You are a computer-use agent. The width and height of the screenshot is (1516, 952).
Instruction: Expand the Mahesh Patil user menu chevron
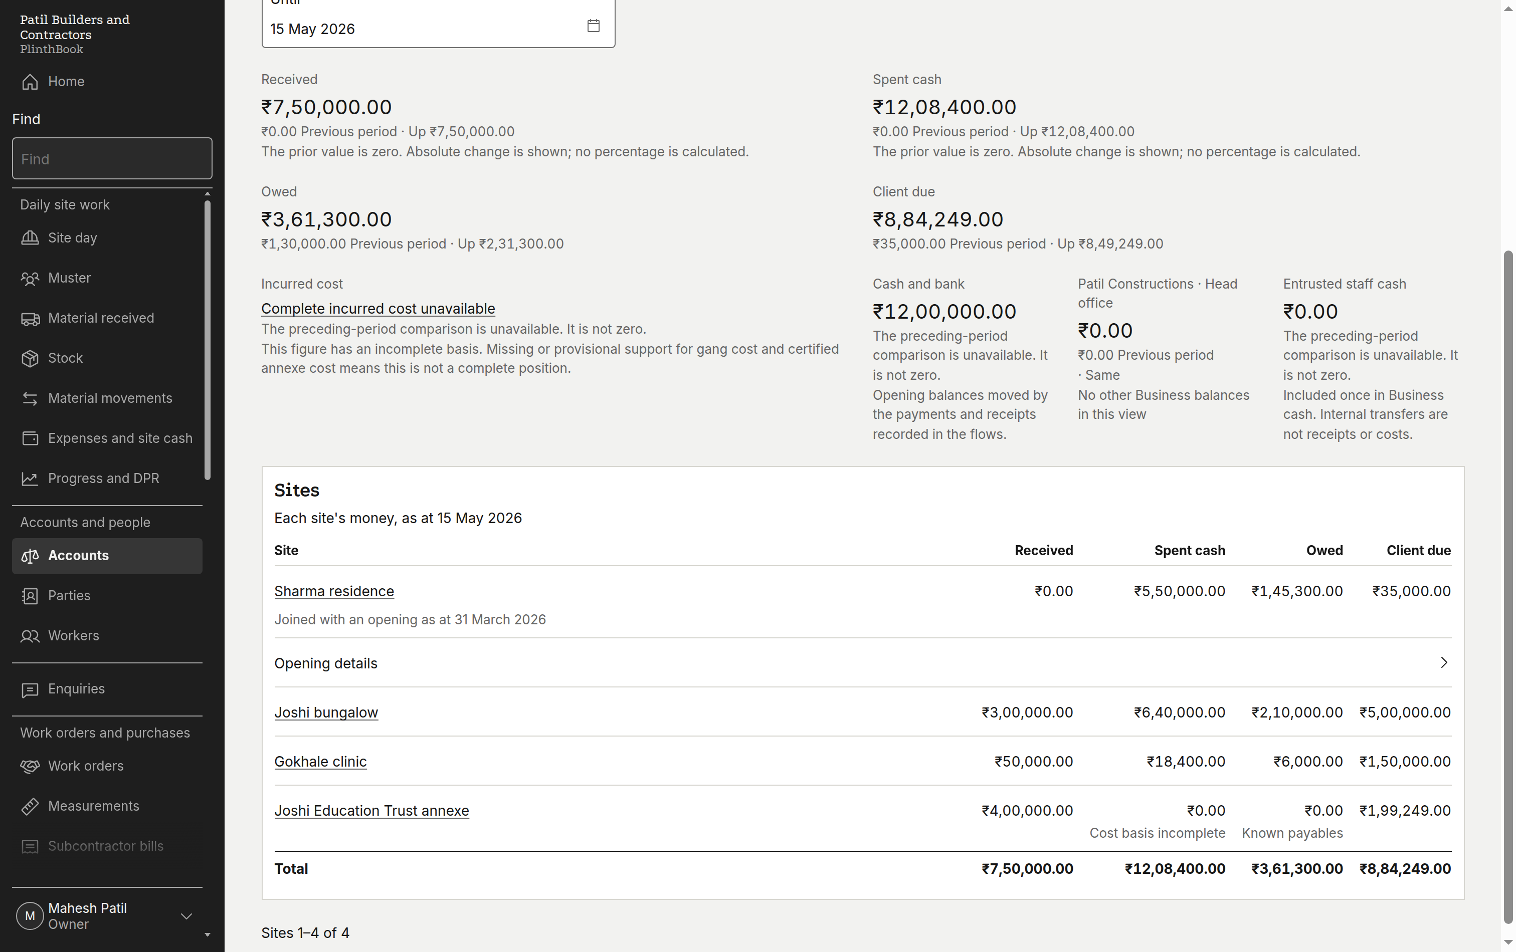pos(186,916)
